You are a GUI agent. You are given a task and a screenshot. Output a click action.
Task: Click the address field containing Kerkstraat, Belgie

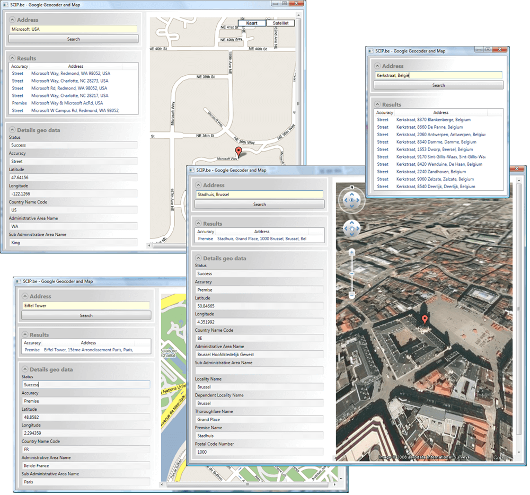click(x=438, y=75)
